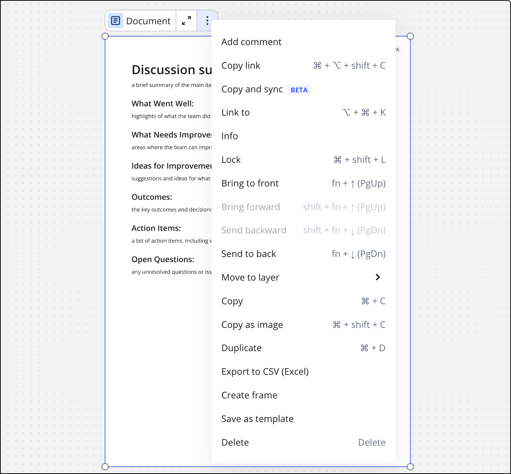Copy document as image
This screenshot has width=511, height=474.
point(252,325)
